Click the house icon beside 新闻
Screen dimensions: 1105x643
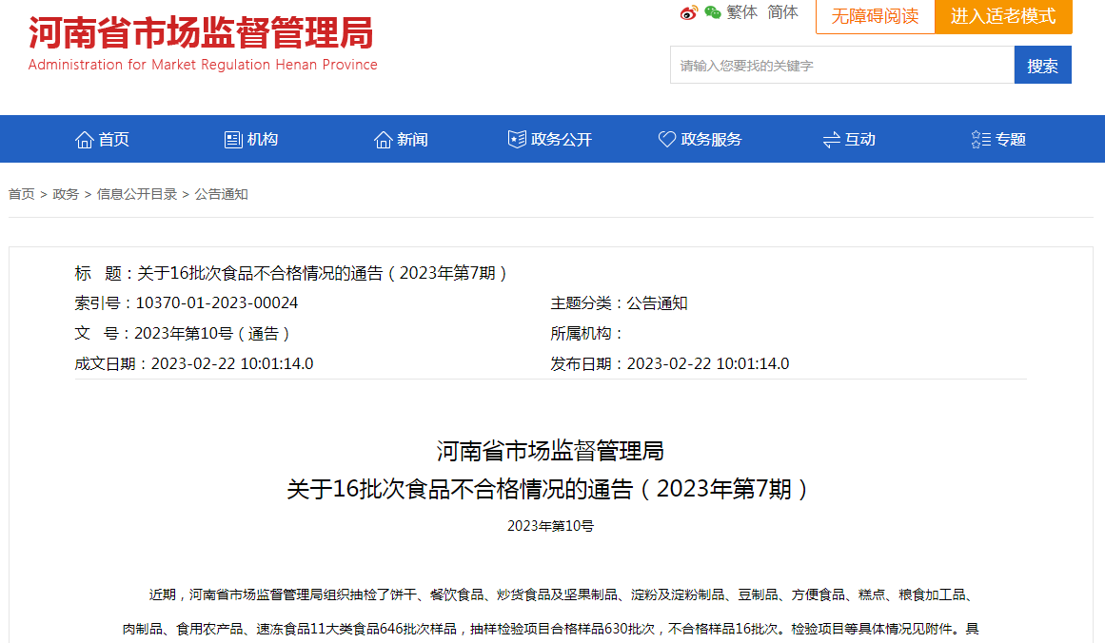click(x=384, y=140)
